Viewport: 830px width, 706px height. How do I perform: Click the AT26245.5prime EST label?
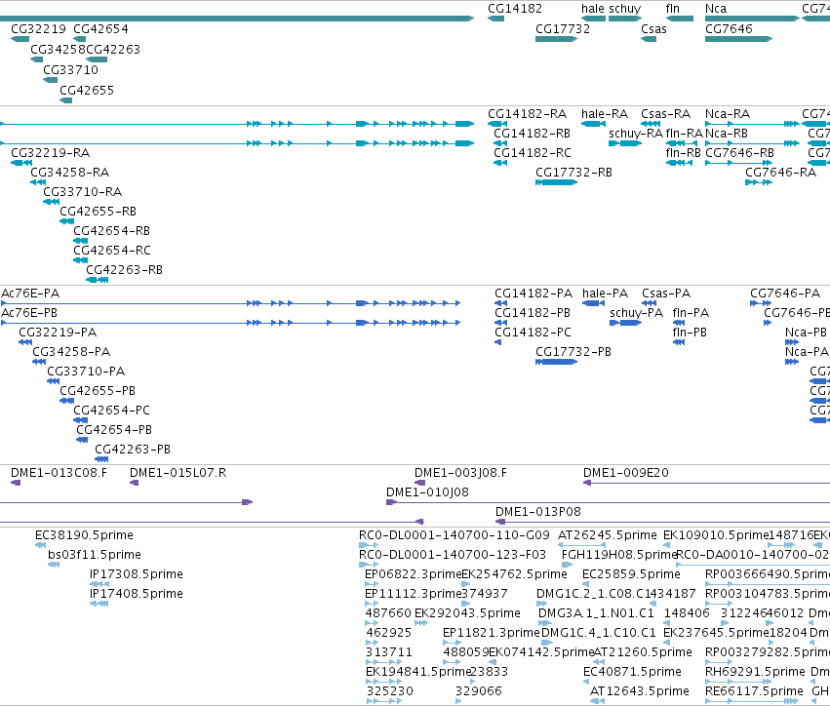(608, 535)
